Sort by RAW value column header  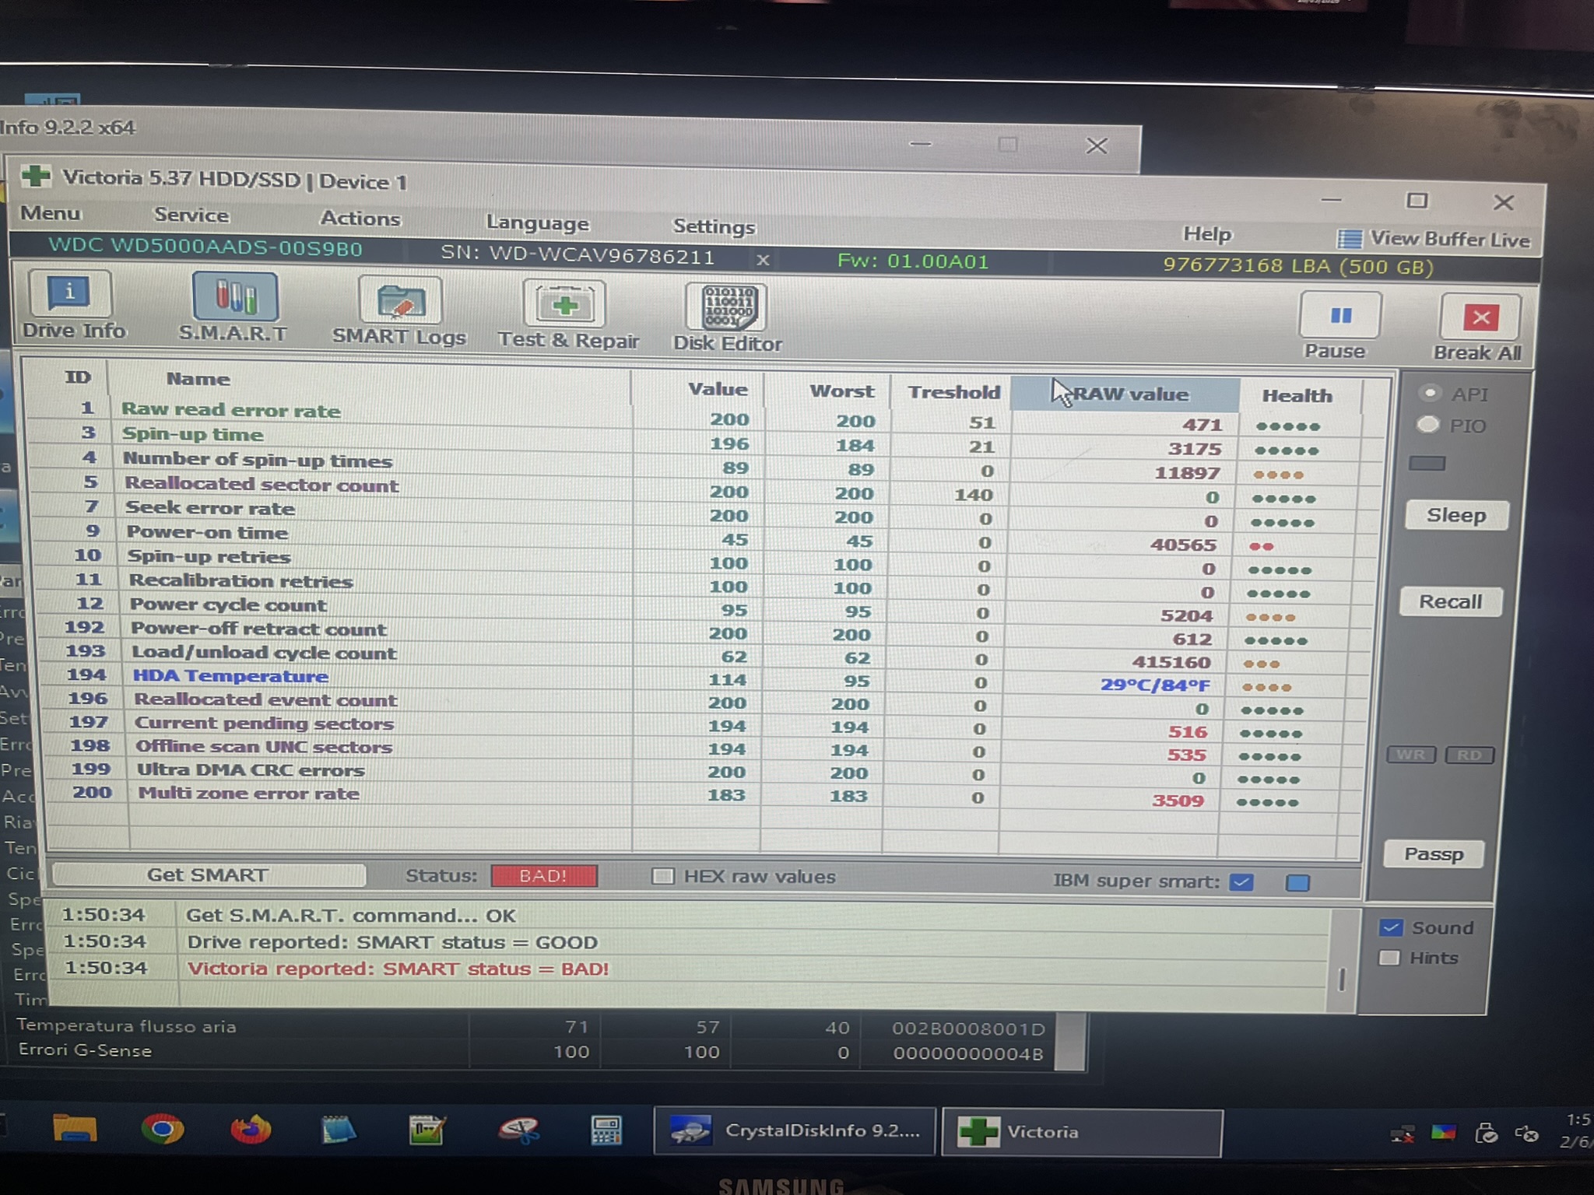[x=1125, y=394]
